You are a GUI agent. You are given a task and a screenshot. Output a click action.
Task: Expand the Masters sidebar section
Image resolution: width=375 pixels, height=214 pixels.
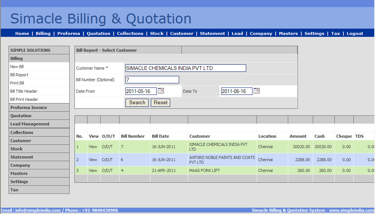click(19, 173)
